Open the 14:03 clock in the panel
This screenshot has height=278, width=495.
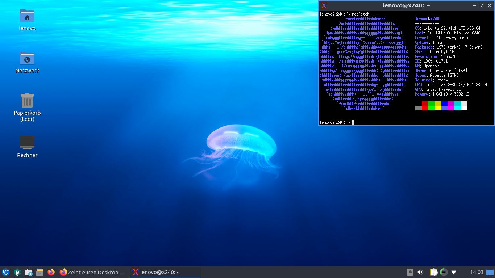click(477, 272)
